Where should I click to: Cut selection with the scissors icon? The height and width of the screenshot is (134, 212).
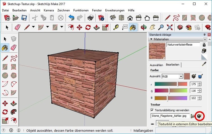[x=35, y=18]
